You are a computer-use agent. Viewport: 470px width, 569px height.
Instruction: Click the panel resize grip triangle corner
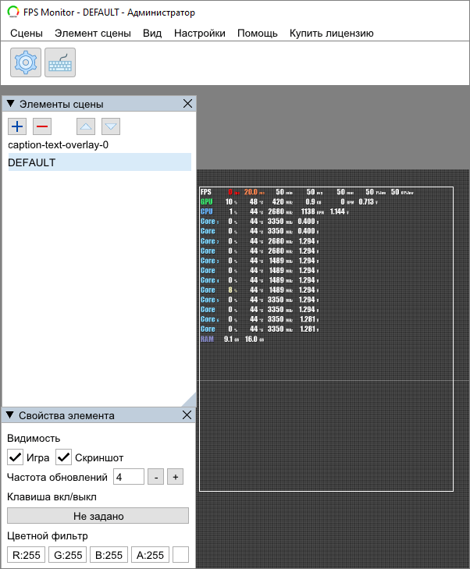coord(190,400)
